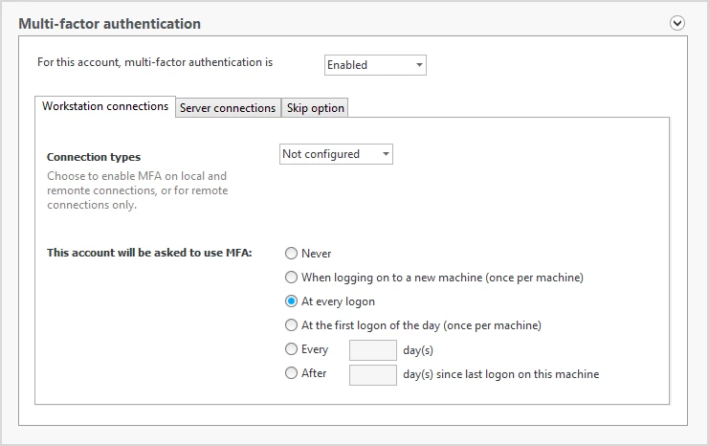
Task: Collapse the Multi-factor authentication section chevron
Action: point(677,23)
